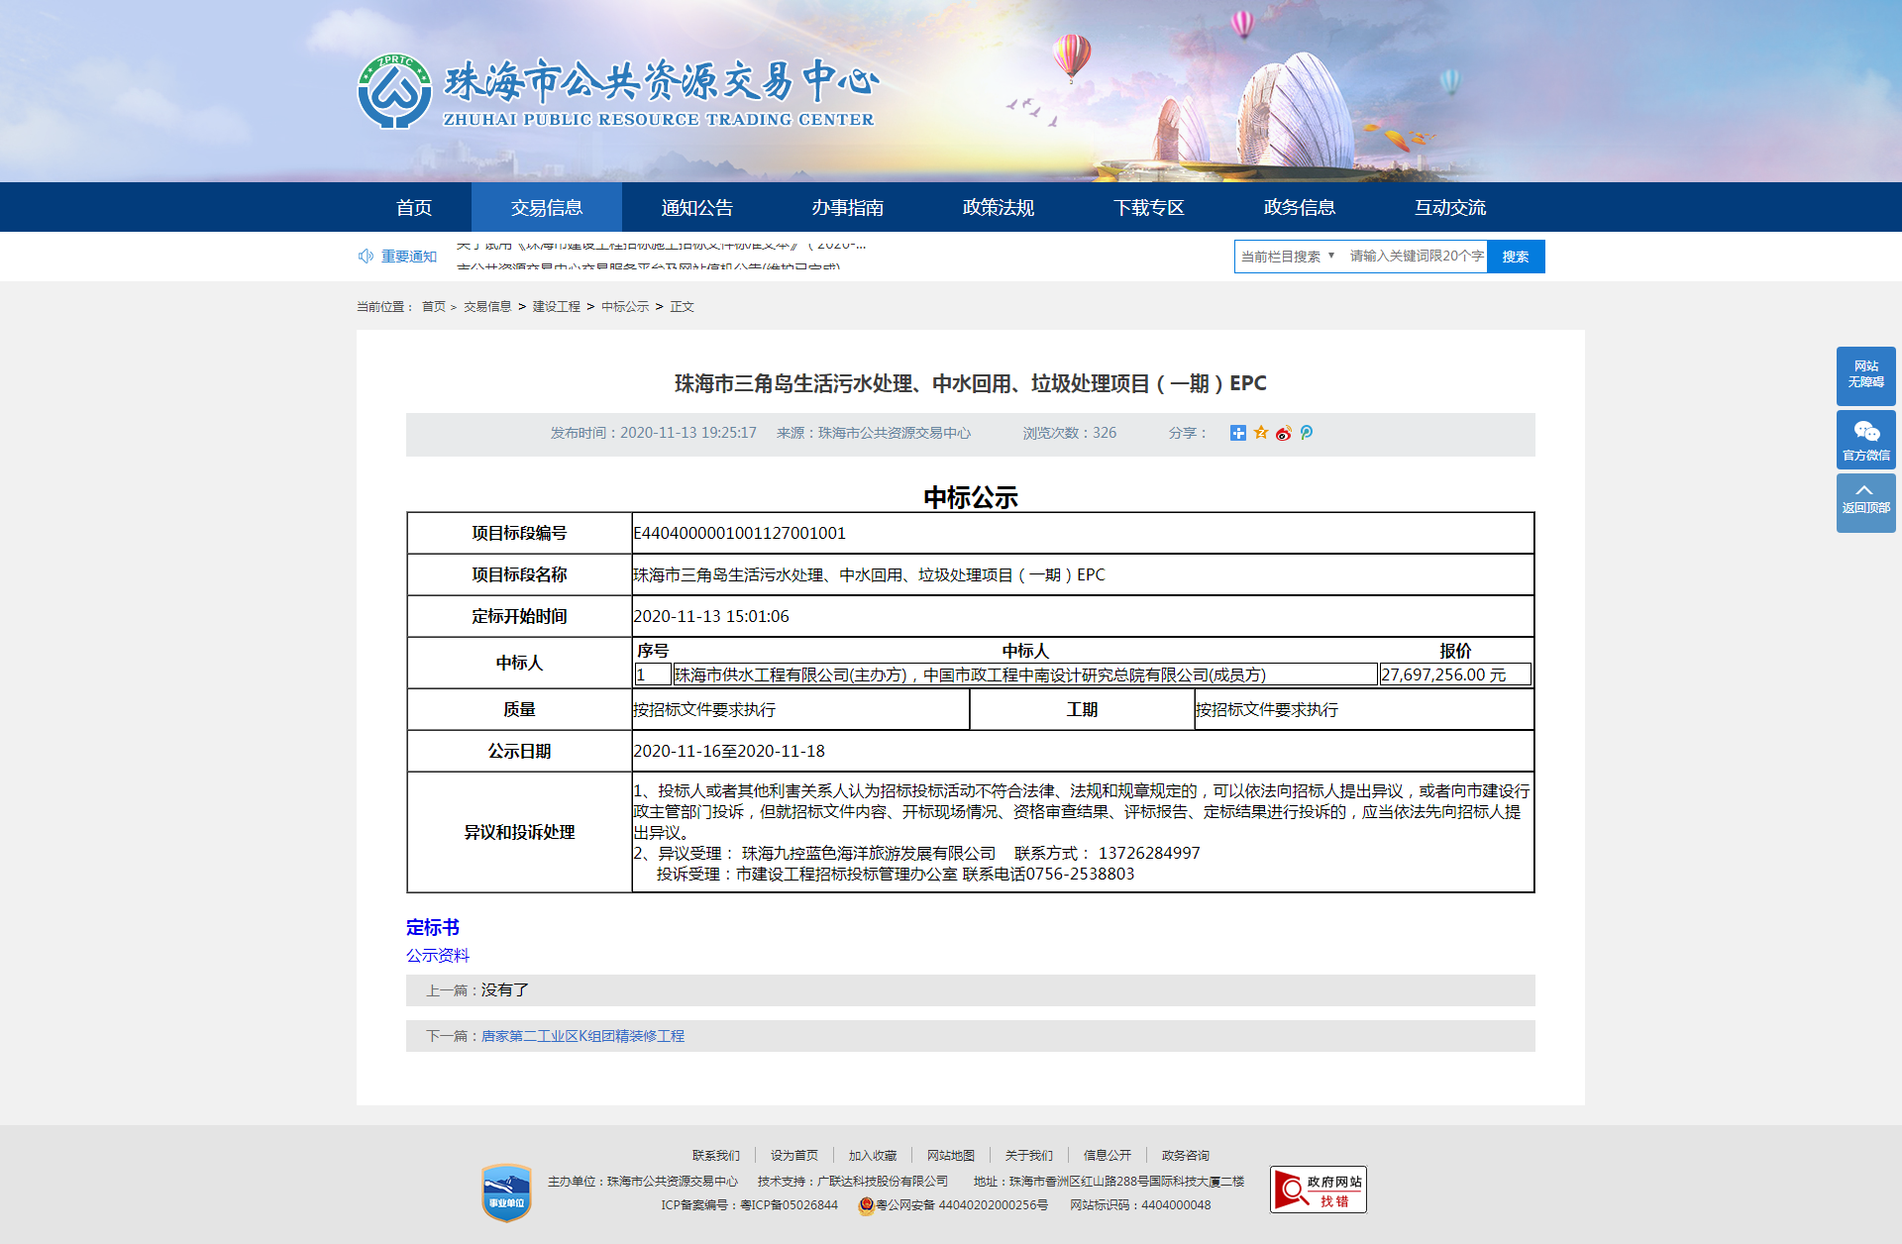Viewport: 1902px width, 1244px height.
Task: Open the 定标书 attachment link
Action: 433,927
